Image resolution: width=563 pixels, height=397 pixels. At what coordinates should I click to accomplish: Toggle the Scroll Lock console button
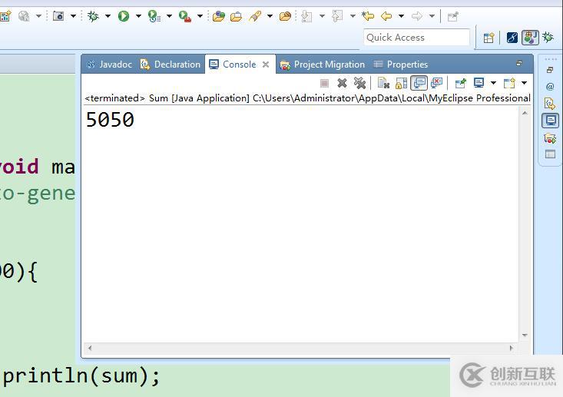coord(401,83)
